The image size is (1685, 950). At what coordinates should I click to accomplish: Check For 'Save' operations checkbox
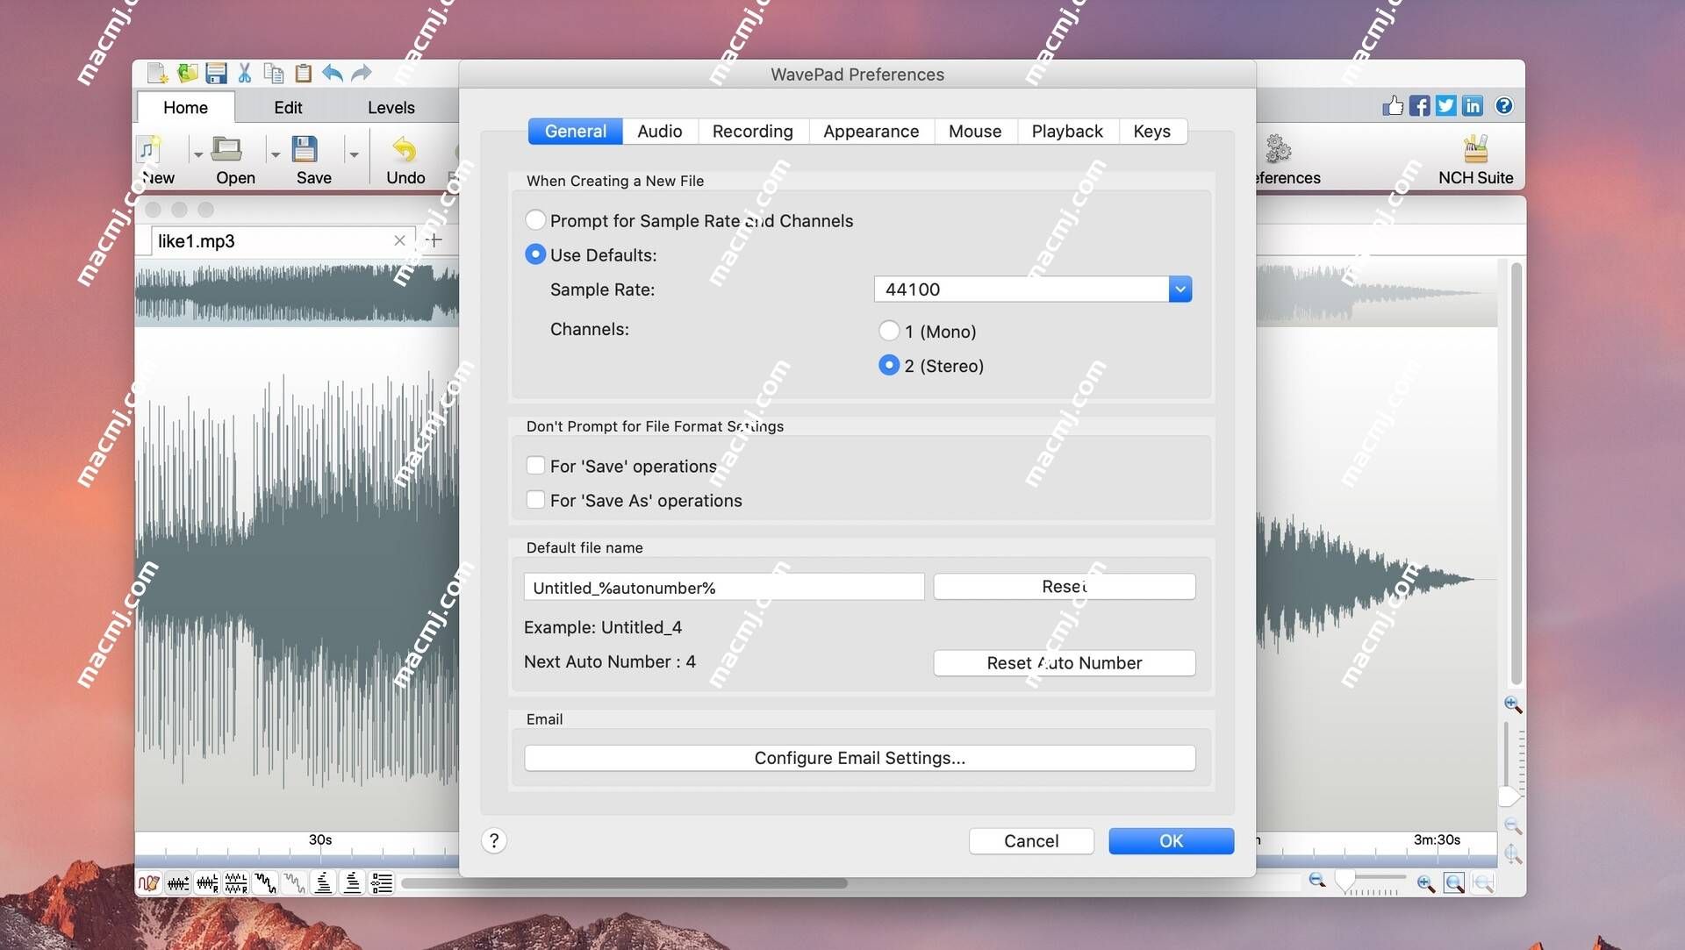535,465
